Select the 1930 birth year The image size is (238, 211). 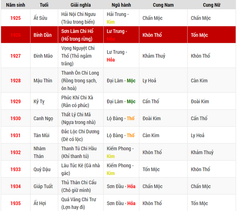click(x=16, y=118)
